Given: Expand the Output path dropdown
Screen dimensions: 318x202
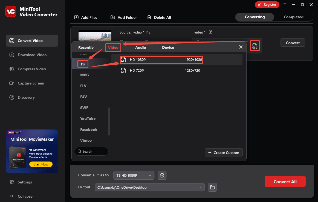Looking at the screenshot, I should (200, 187).
